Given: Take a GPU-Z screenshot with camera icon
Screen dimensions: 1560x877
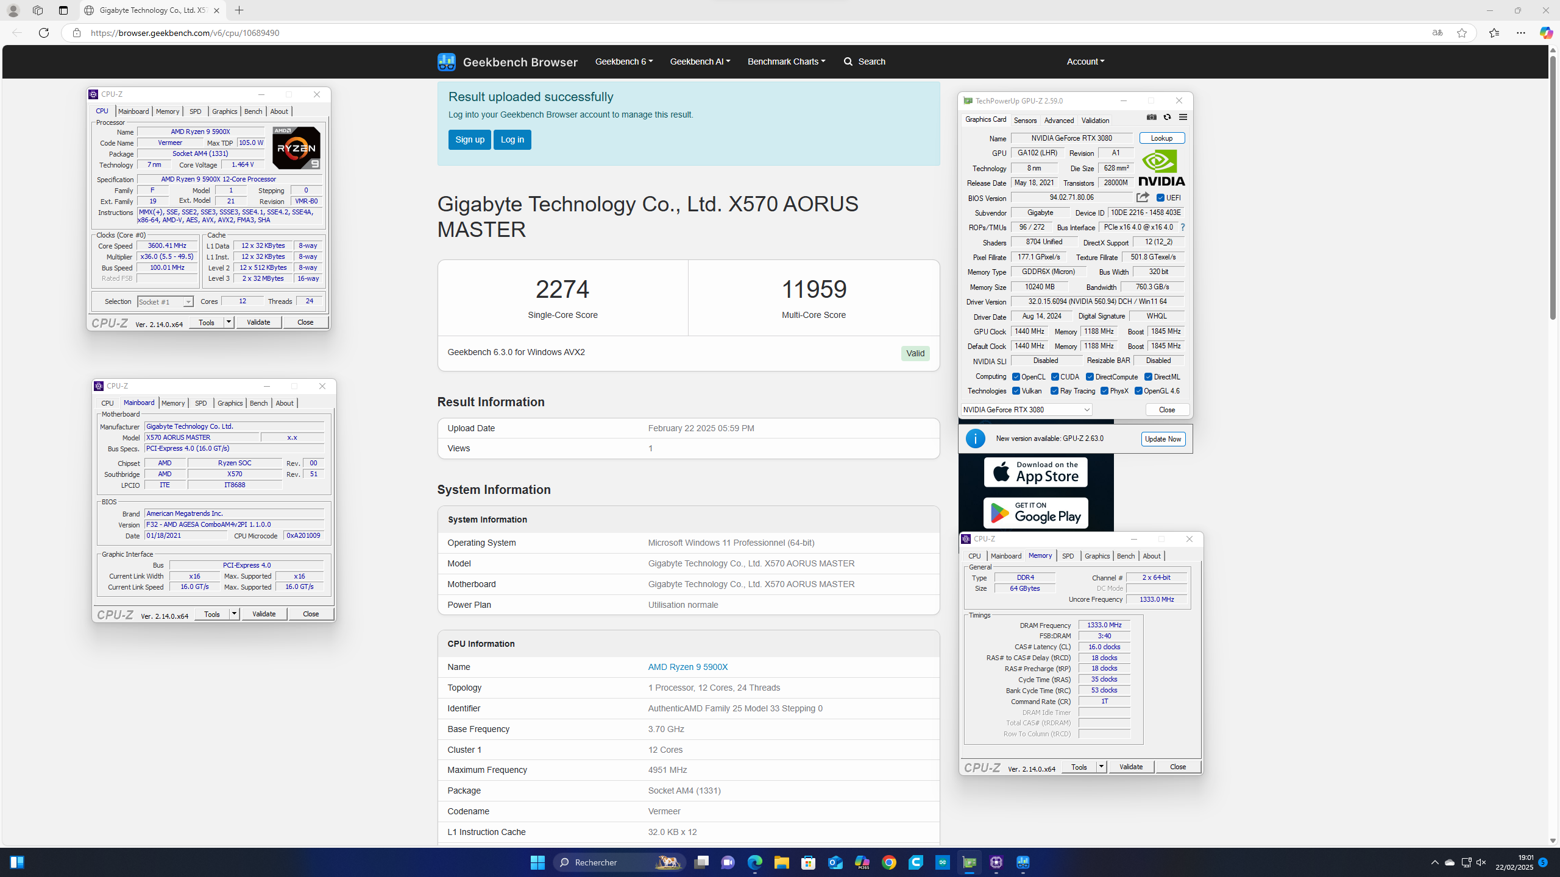Looking at the screenshot, I should (x=1152, y=117).
